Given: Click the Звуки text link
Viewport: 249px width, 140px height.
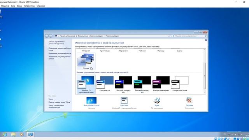Looking at the screenshot, I should tap(157, 105).
